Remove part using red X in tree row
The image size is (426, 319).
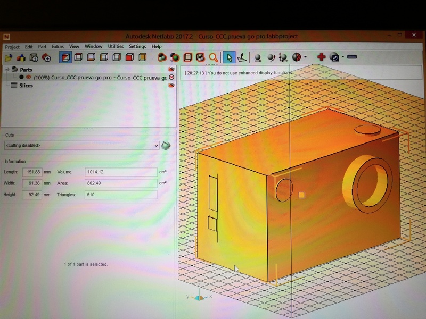(x=171, y=77)
